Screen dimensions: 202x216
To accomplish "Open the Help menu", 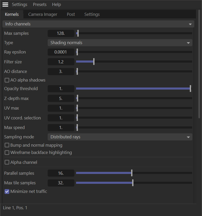I will [56, 5].
